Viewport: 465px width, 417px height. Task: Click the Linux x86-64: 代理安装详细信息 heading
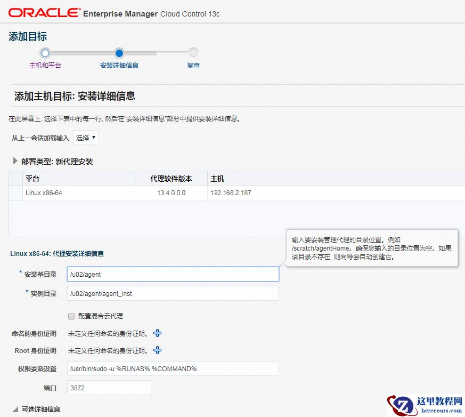pos(57,254)
